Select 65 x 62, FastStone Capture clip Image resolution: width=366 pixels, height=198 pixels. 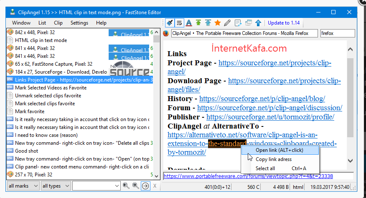(x=80, y=64)
